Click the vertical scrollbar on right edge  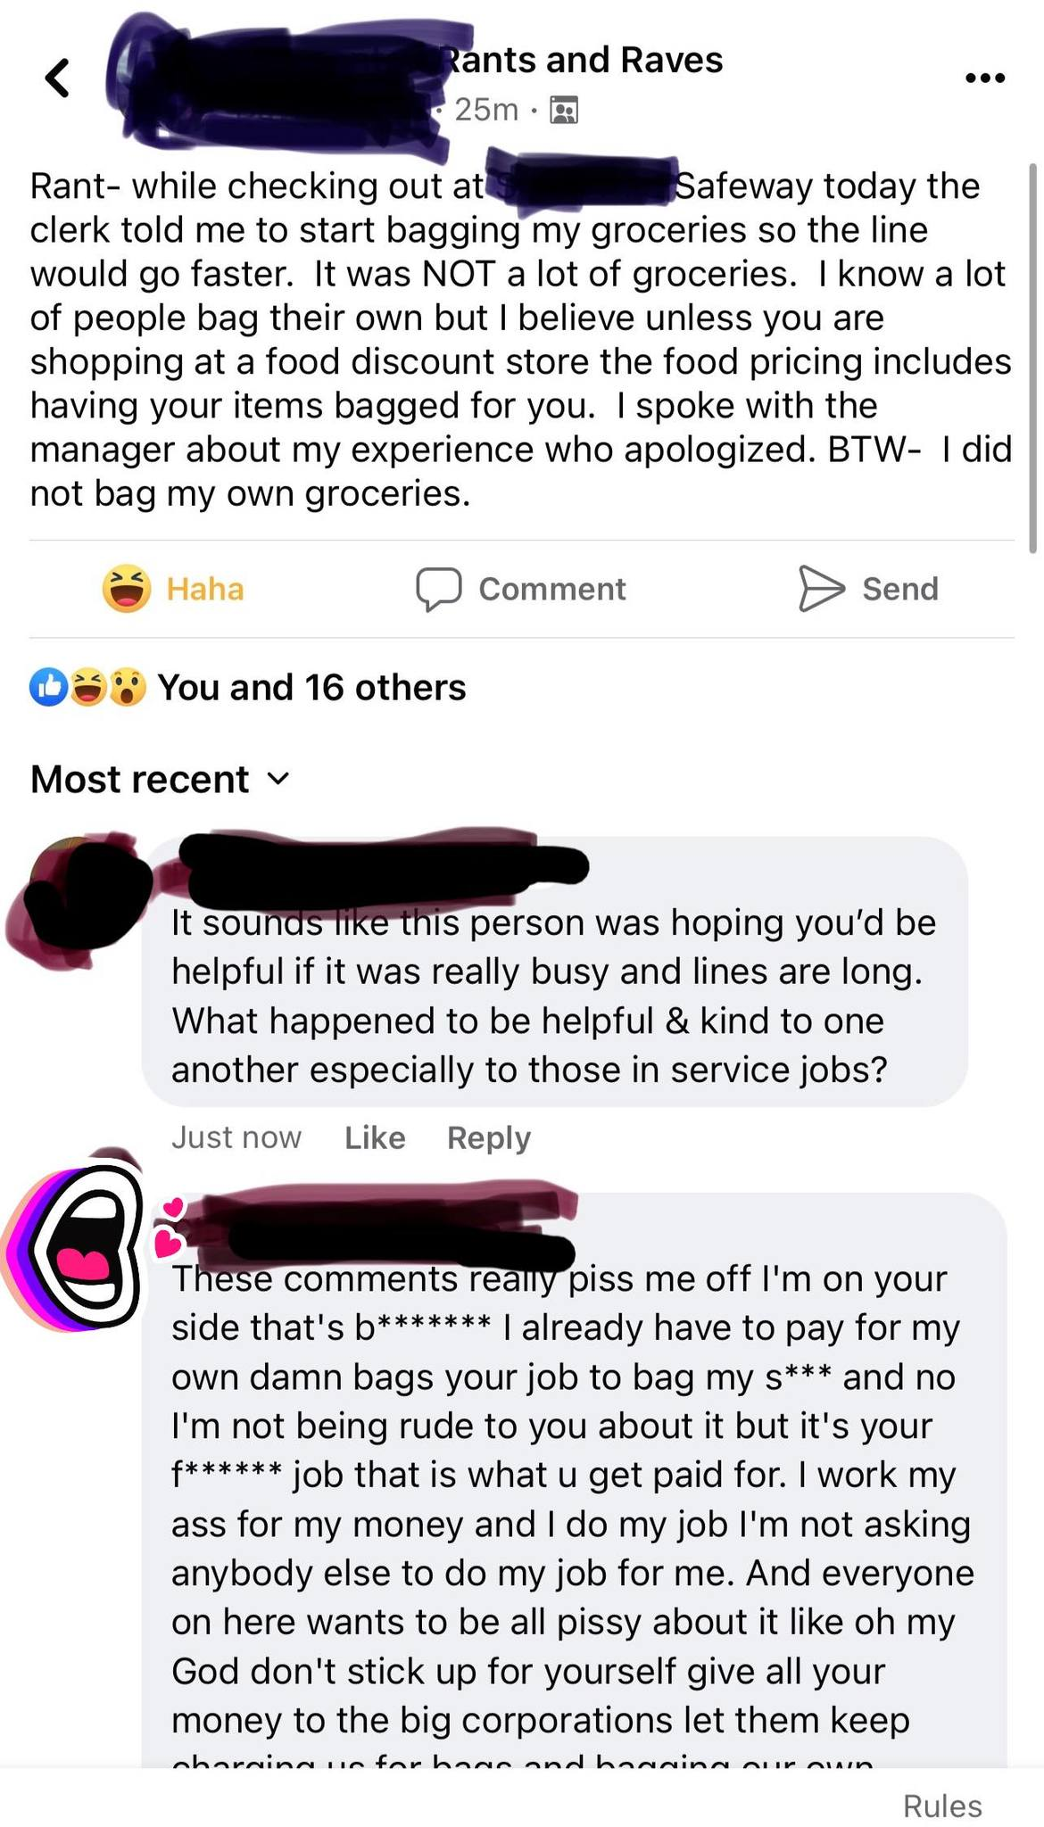pyautogui.click(x=1033, y=357)
